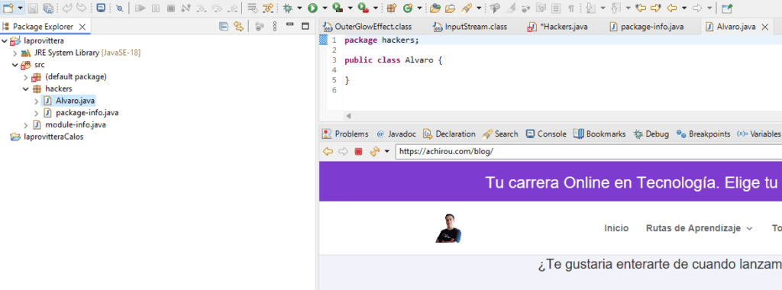Switch to the InputStream.class editor tab

point(469,27)
